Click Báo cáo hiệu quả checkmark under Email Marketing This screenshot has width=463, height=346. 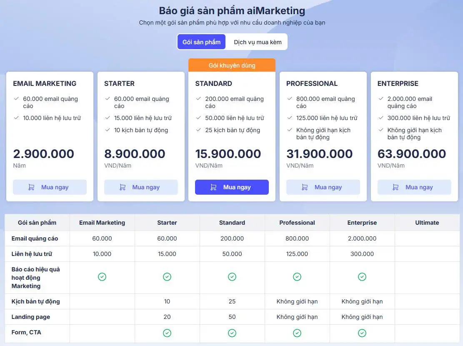click(x=102, y=277)
